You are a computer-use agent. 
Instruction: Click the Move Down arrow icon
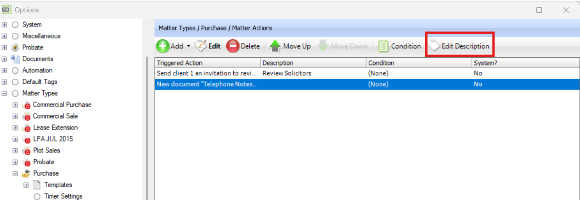tap(323, 46)
